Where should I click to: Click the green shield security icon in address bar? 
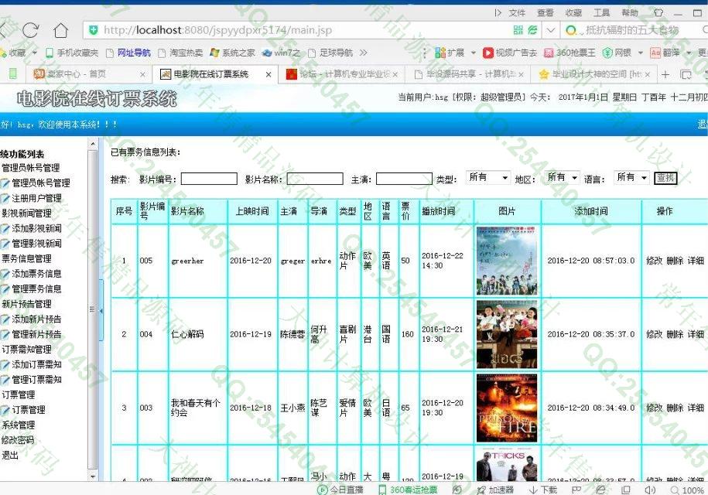coord(94,30)
